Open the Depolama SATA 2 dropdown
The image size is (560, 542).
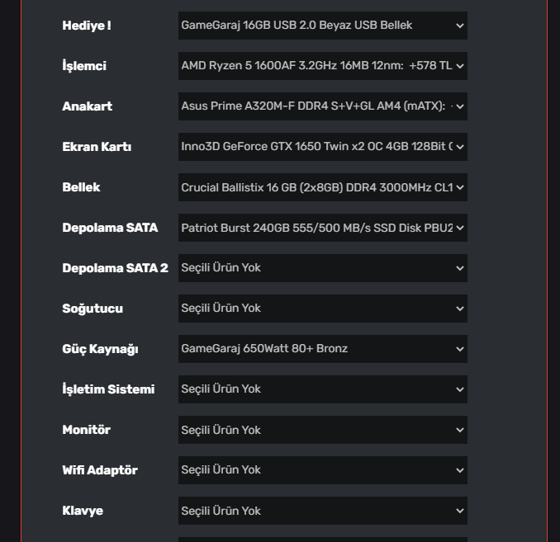coord(322,268)
